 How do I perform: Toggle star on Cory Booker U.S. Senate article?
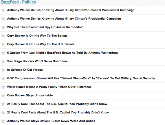click(3, 44)
